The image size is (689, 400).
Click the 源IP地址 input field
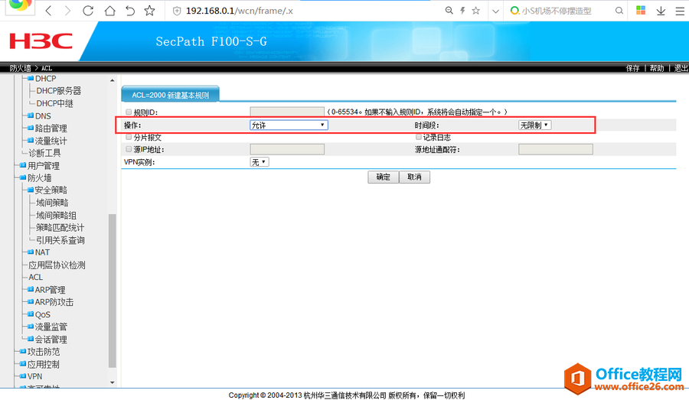click(287, 149)
